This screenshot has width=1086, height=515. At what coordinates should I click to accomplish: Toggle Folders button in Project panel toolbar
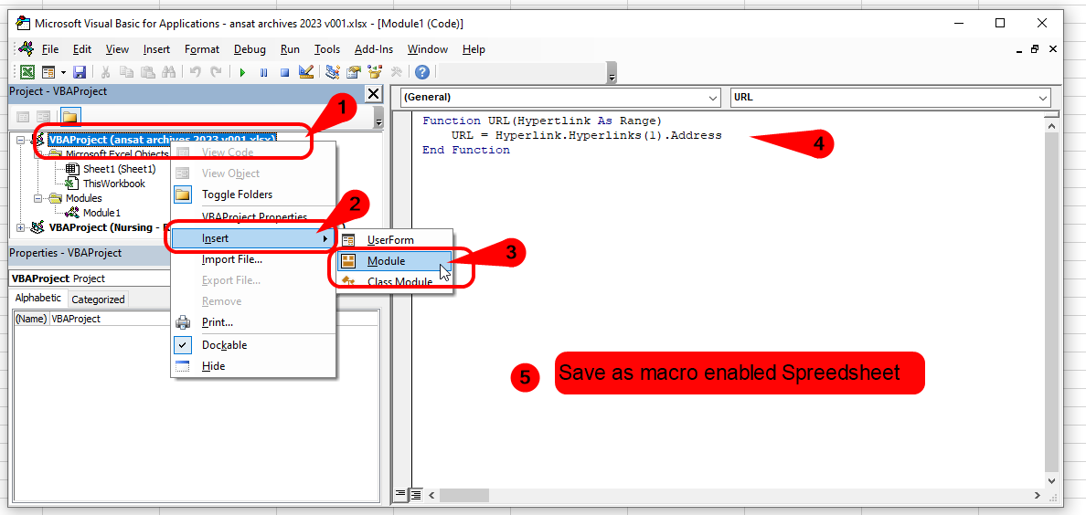pos(70,117)
